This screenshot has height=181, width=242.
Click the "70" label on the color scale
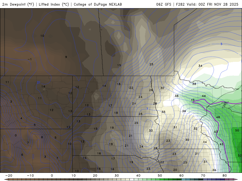(x=203, y=176)
